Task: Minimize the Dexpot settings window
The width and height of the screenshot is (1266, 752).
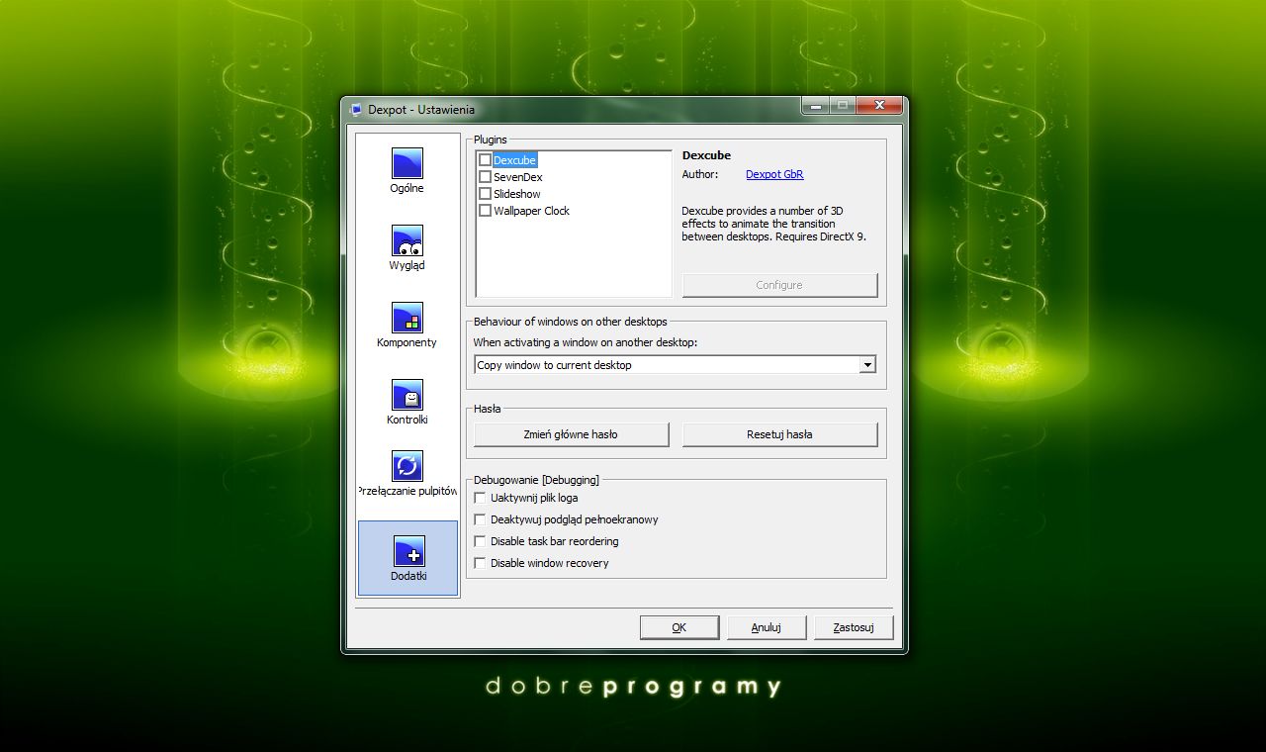Action: pos(816,105)
